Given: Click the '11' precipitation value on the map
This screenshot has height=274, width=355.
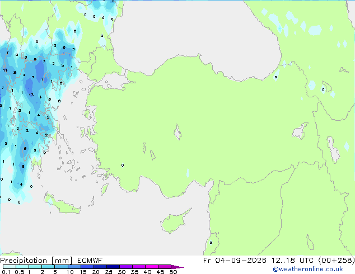Looking at the screenshot, I should (x=5, y=70).
